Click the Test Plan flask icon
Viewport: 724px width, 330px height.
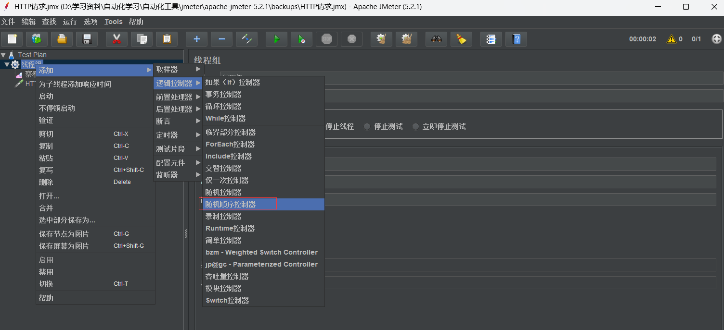12,55
